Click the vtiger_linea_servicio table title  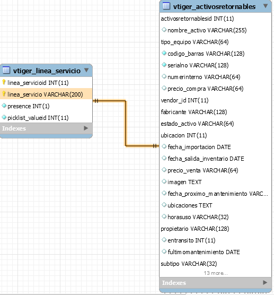point(47,71)
